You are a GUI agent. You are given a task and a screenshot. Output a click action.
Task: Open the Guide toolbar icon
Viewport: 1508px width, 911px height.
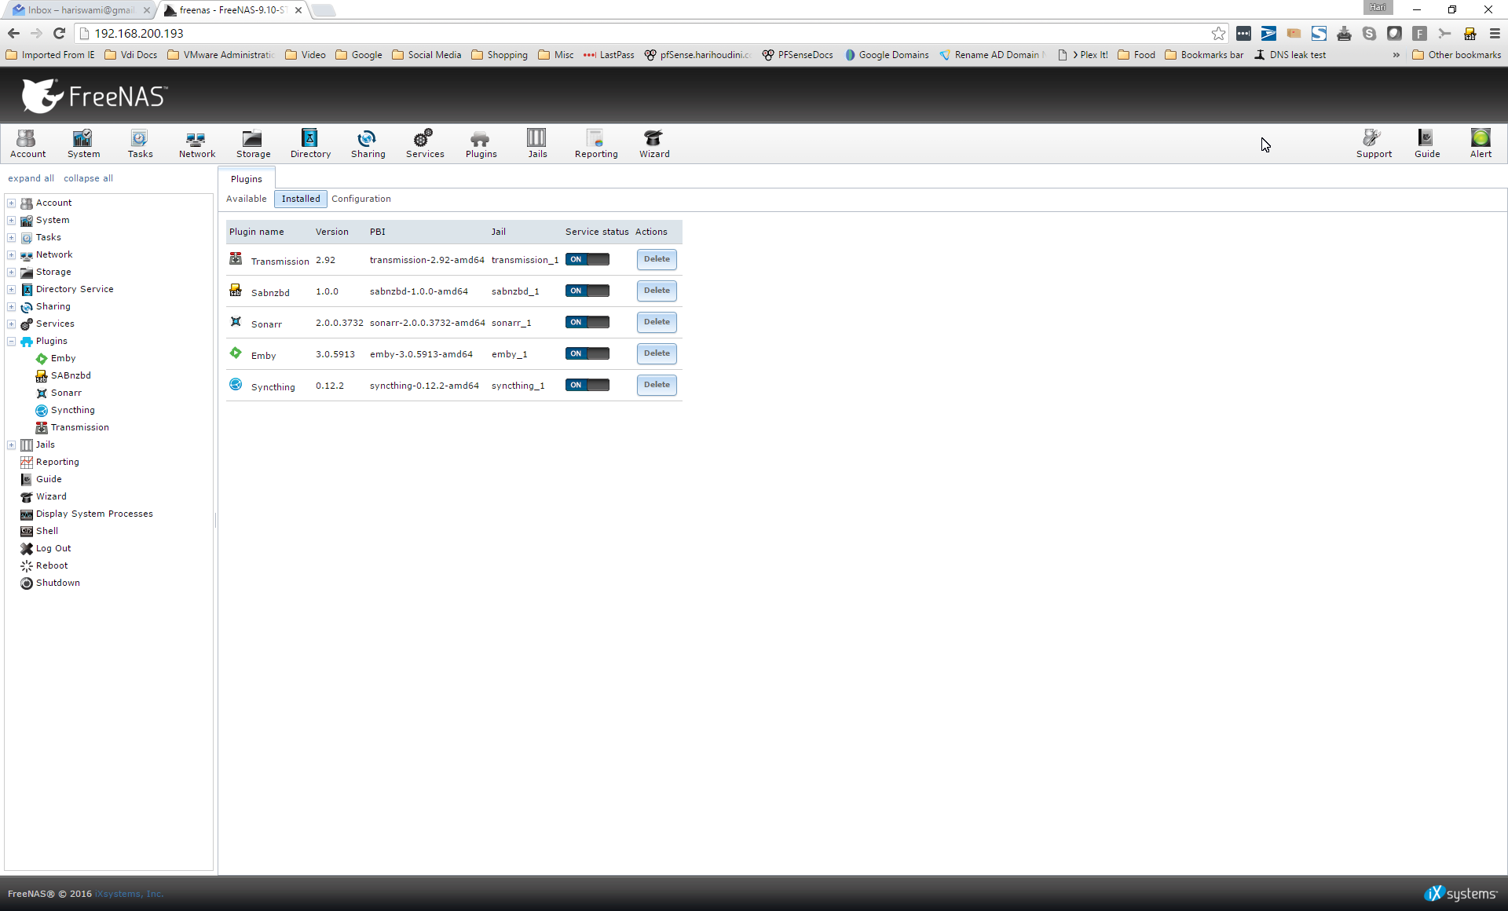coord(1427,144)
